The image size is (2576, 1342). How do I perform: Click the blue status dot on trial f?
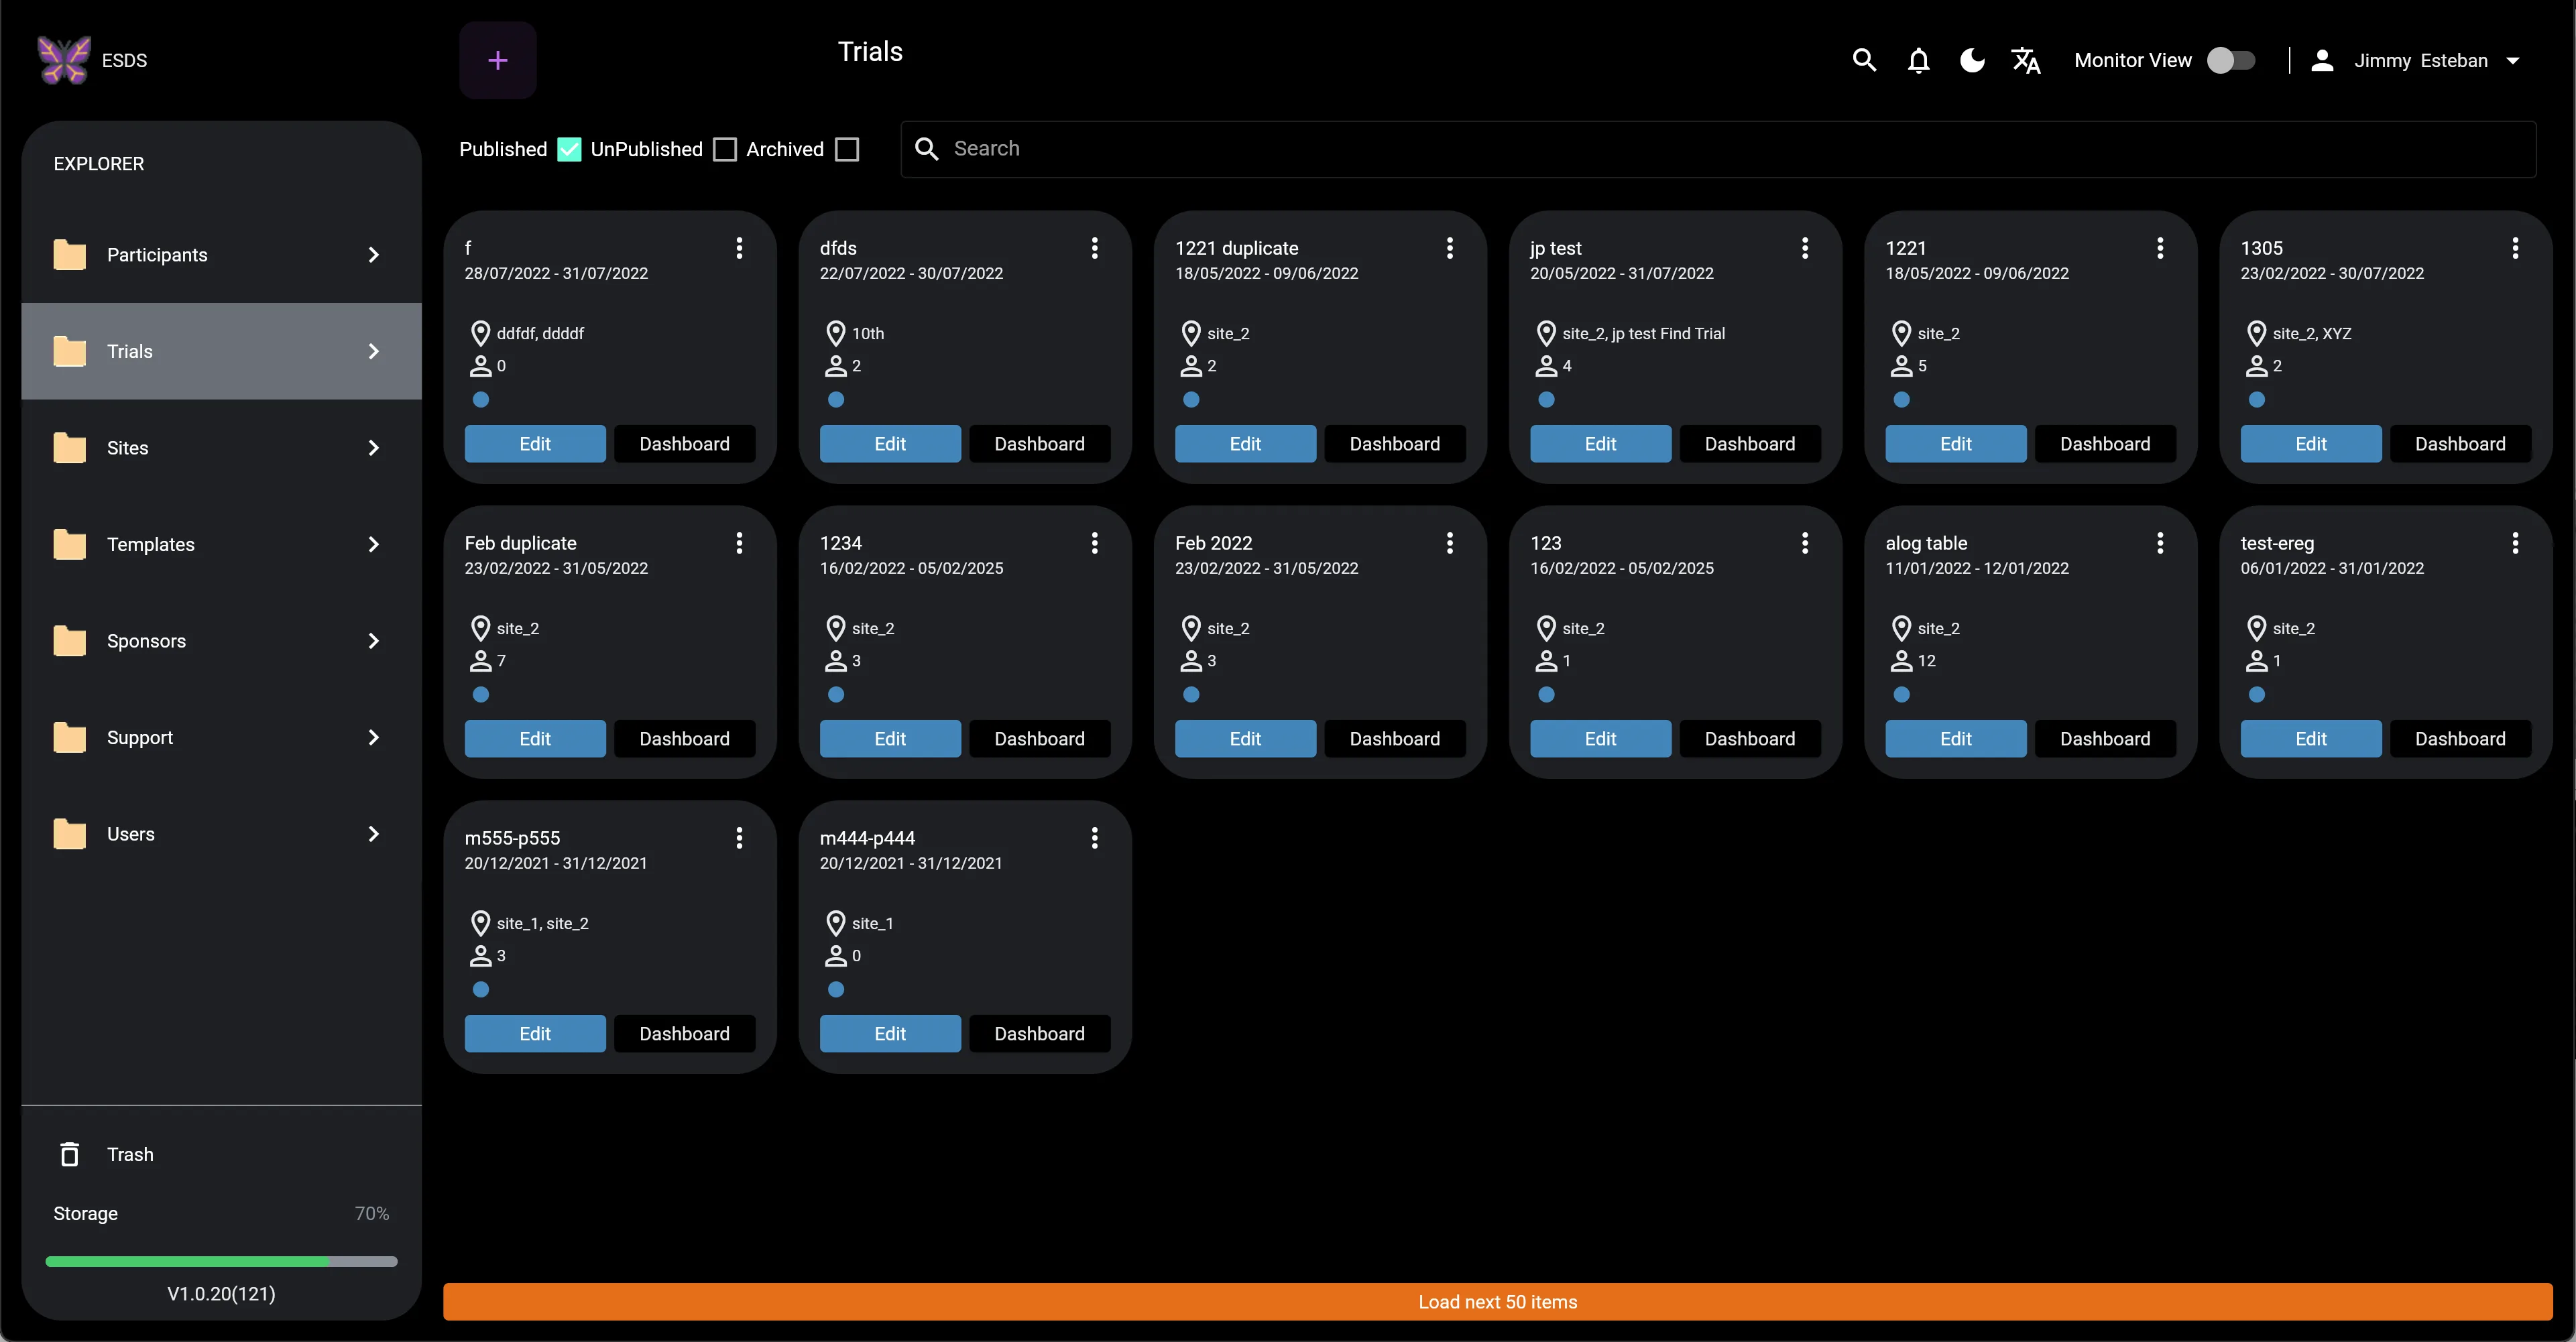coord(480,400)
